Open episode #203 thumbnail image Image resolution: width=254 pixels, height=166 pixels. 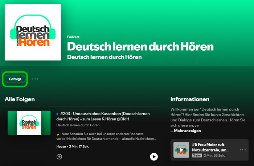click(29, 123)
